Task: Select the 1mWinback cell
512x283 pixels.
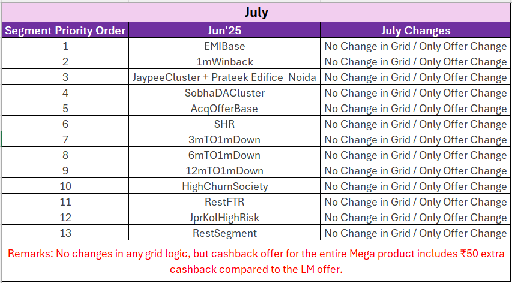Action: 224,61
